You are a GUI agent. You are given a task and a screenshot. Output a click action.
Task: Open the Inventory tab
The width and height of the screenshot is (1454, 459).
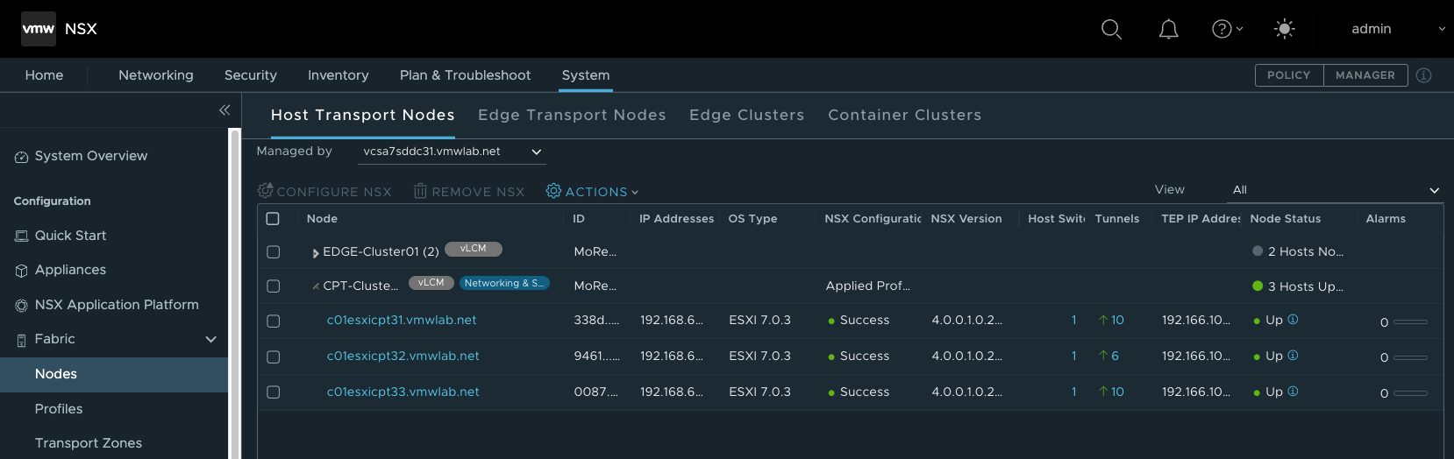[x=339, y=75]
